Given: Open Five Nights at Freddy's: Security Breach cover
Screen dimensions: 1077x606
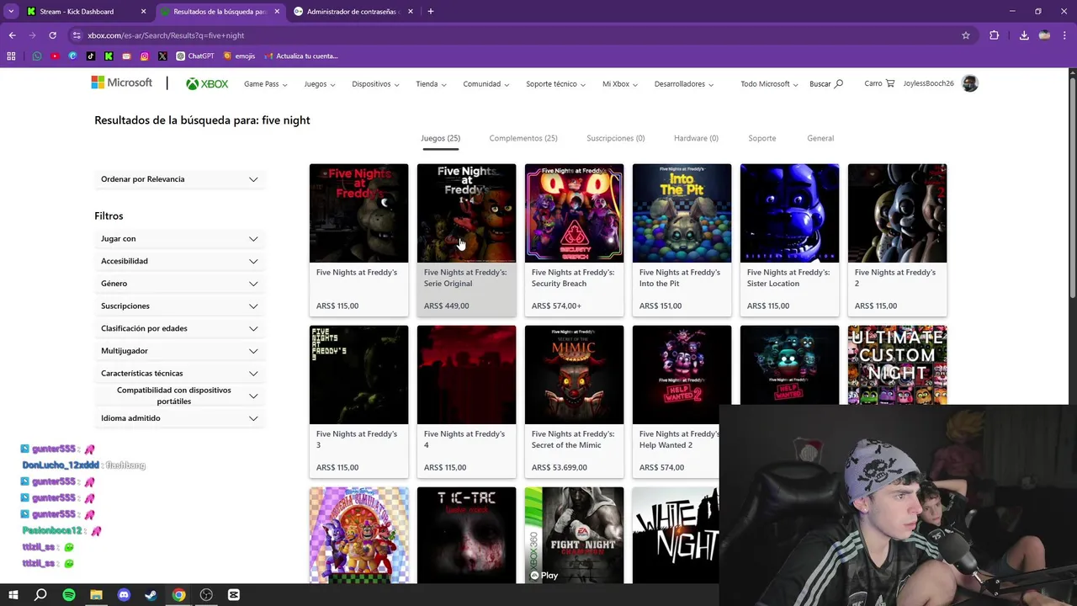Looking at the screenshot, I should [574, 213].
